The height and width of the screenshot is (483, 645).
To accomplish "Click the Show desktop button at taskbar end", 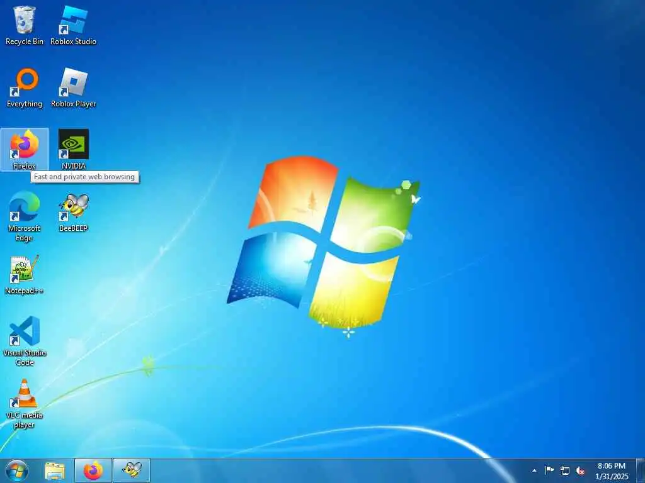I will click(x=640, y=471).
